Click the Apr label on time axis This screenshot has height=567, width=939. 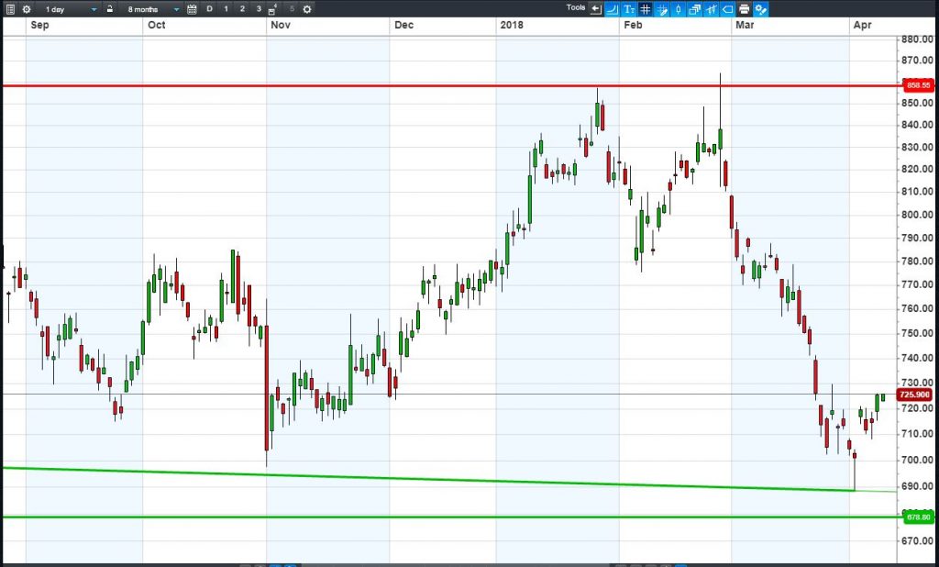(862, 25)
